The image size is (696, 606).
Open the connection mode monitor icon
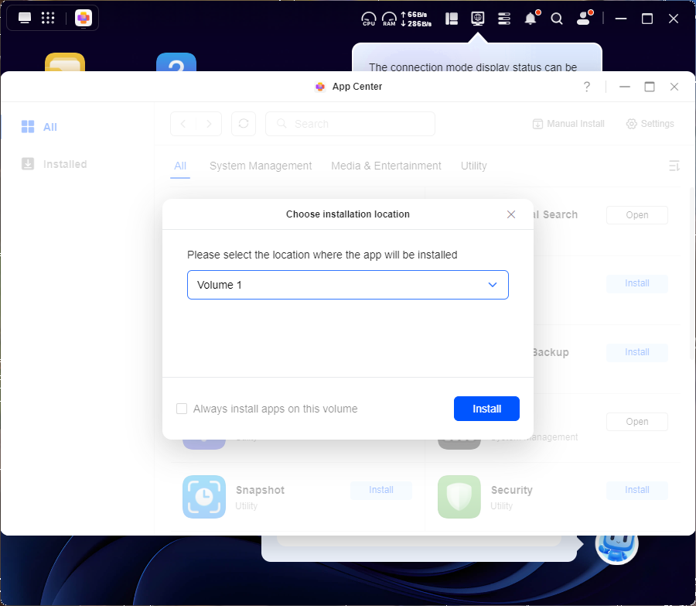click(478, 18)
